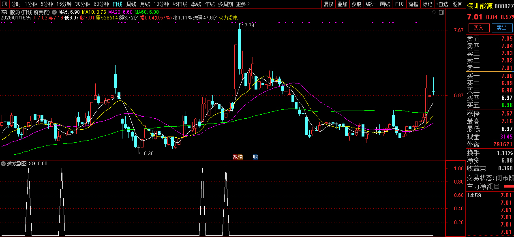Select the 60分钟 chart period
This screenshot has height=237, width=514.
101,4
